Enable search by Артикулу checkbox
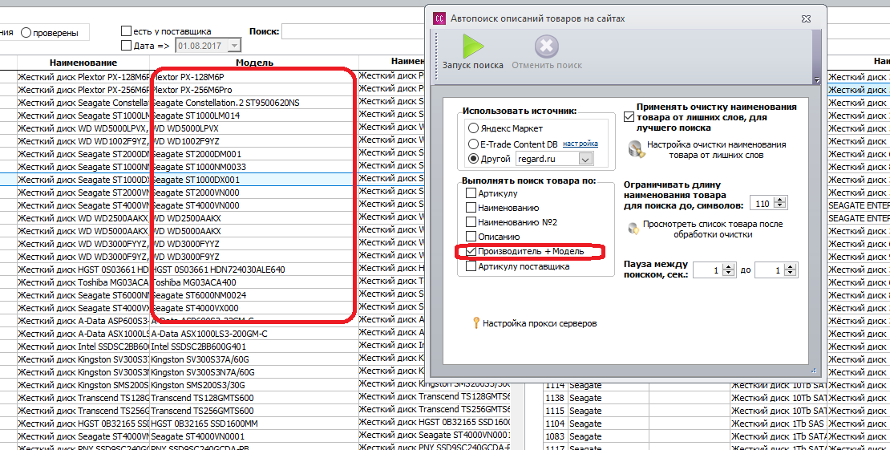The image size is (890, 450). [x=471, y=193]
